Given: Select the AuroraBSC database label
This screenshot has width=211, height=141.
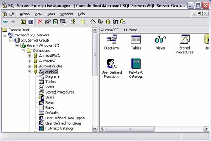Looking at the screenshot, I should tap(48, 61).
